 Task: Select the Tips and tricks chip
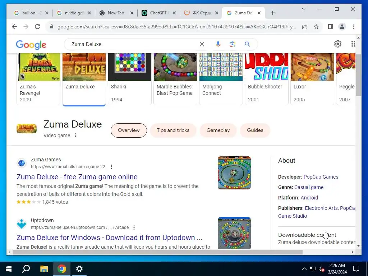coord(173,130)
